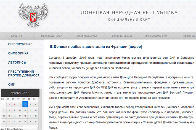Open the Глава ДНР menu item
Screen dimensions: 196x130
[x=17, y=36]
